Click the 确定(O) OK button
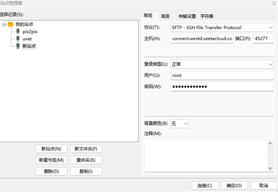The width and height of the screenshot is (278, 192). (234, 186)
